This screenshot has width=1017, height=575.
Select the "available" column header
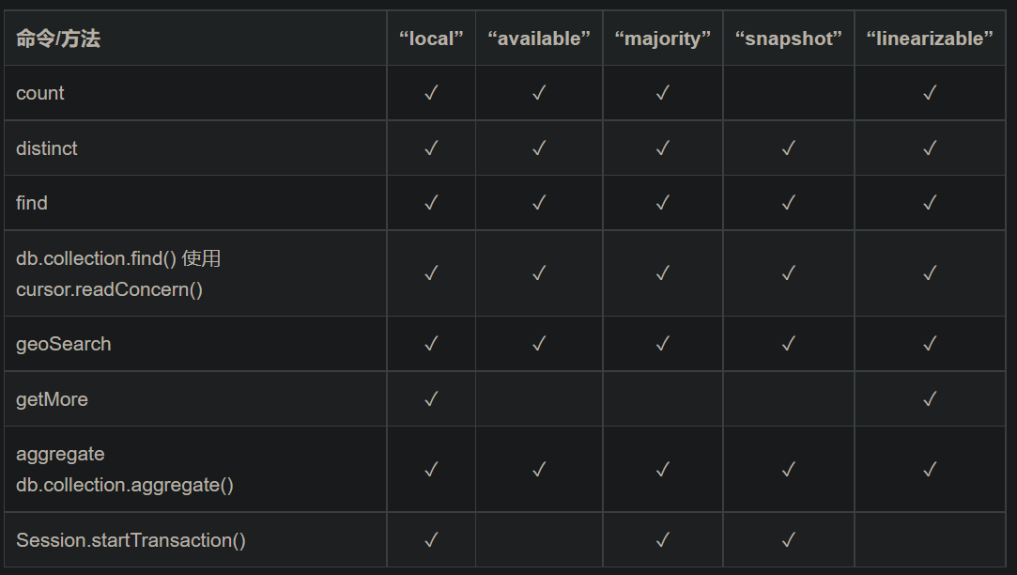point(539,39)
